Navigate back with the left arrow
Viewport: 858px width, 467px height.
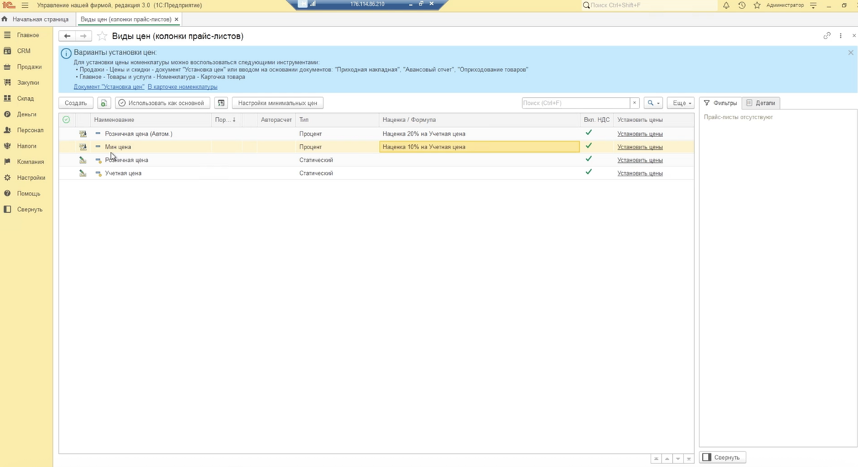coord(67,36)
